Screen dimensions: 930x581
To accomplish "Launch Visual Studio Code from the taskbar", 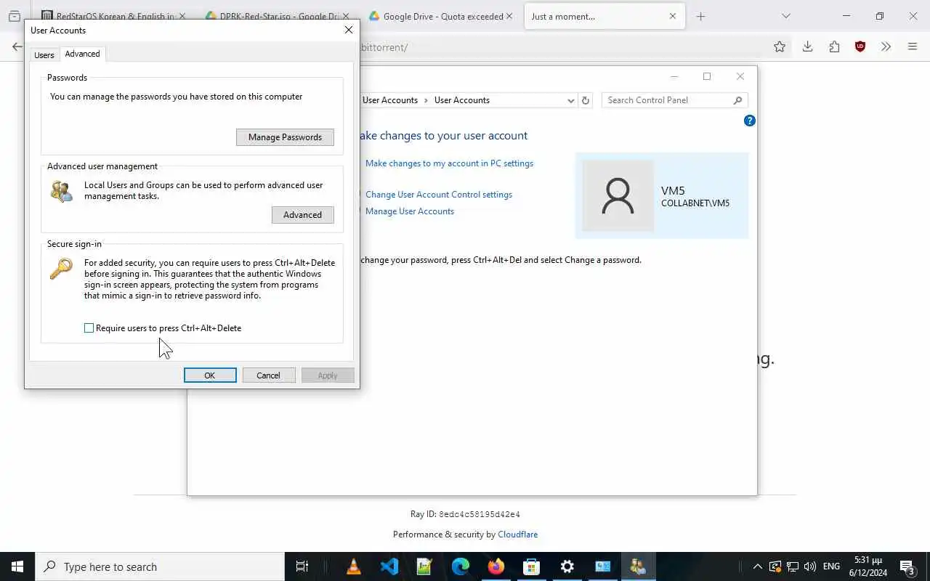I will [389, 566].
